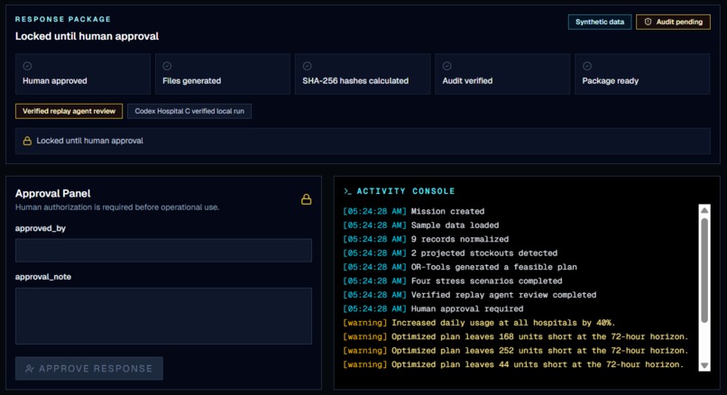This screenshot has height=395, width=727.
Task: Click the user icon on Approve Response button
Action: pos(30,369)
